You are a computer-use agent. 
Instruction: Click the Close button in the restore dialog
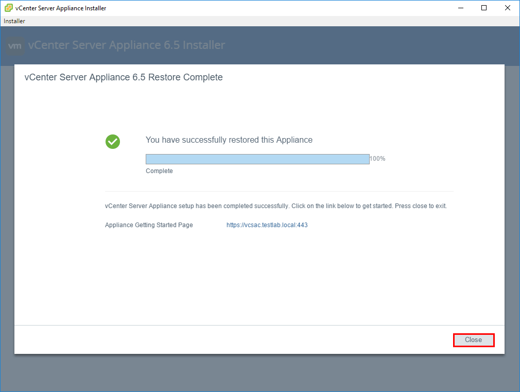tap(474, 340)
